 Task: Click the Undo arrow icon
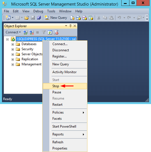tap(119, 18)
